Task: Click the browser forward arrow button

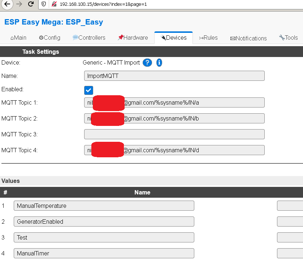Action: point(19,4)
